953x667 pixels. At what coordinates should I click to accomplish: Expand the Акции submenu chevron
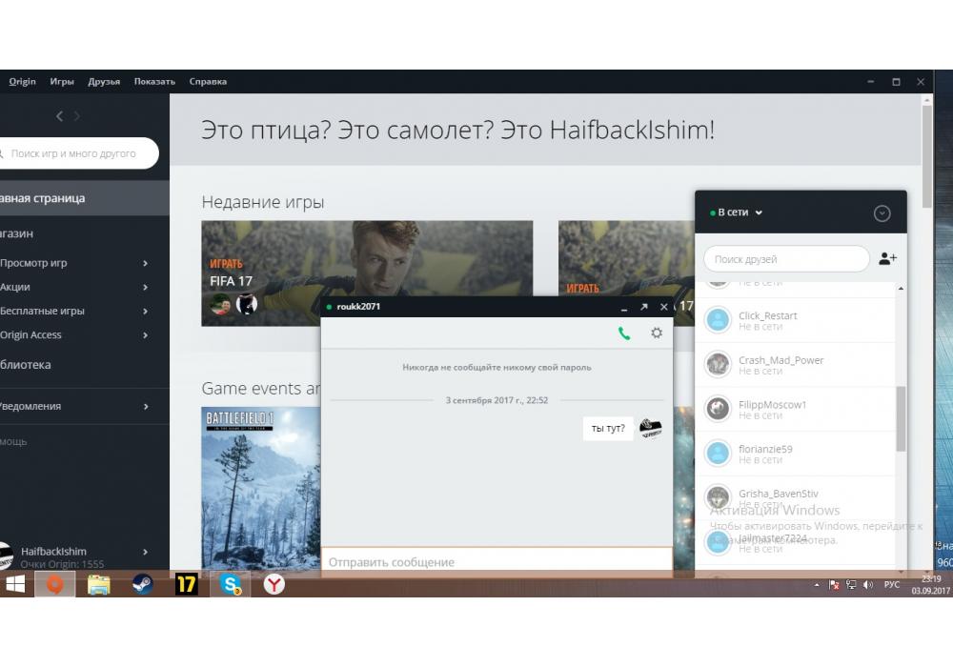pos(145,287)
